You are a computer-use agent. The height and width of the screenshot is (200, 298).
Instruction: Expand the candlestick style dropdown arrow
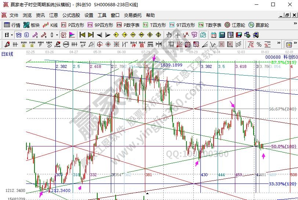point(57,35)
